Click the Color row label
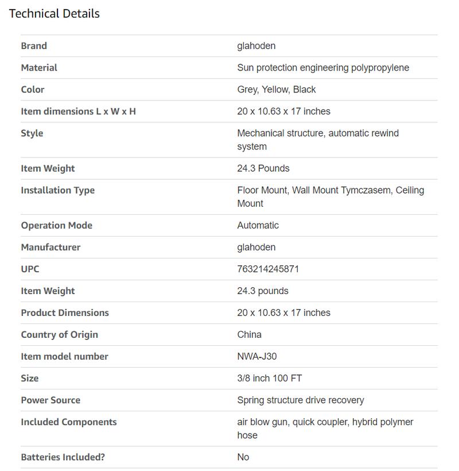The width and height of the screenshot is (459, 471). point(33,90)
